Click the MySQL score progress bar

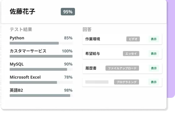tap(41, 69)
